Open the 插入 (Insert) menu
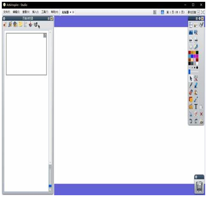This screenshot has height=197, width=207. pyautogui.click(x=35, y=12)
